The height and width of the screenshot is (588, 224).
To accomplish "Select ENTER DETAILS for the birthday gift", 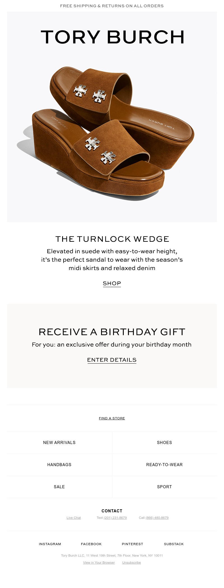I will coord(112,359).
